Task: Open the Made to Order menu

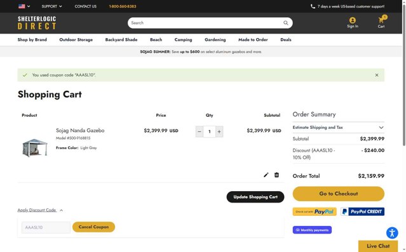Action: click(253, 39)
